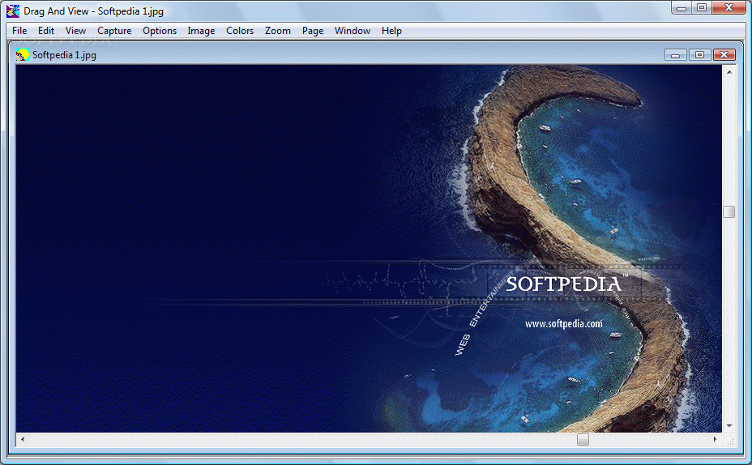This screenshot has height=465, width=752.
Task: Minimize the main Drag And View window
Action: [x=681, y=8]
